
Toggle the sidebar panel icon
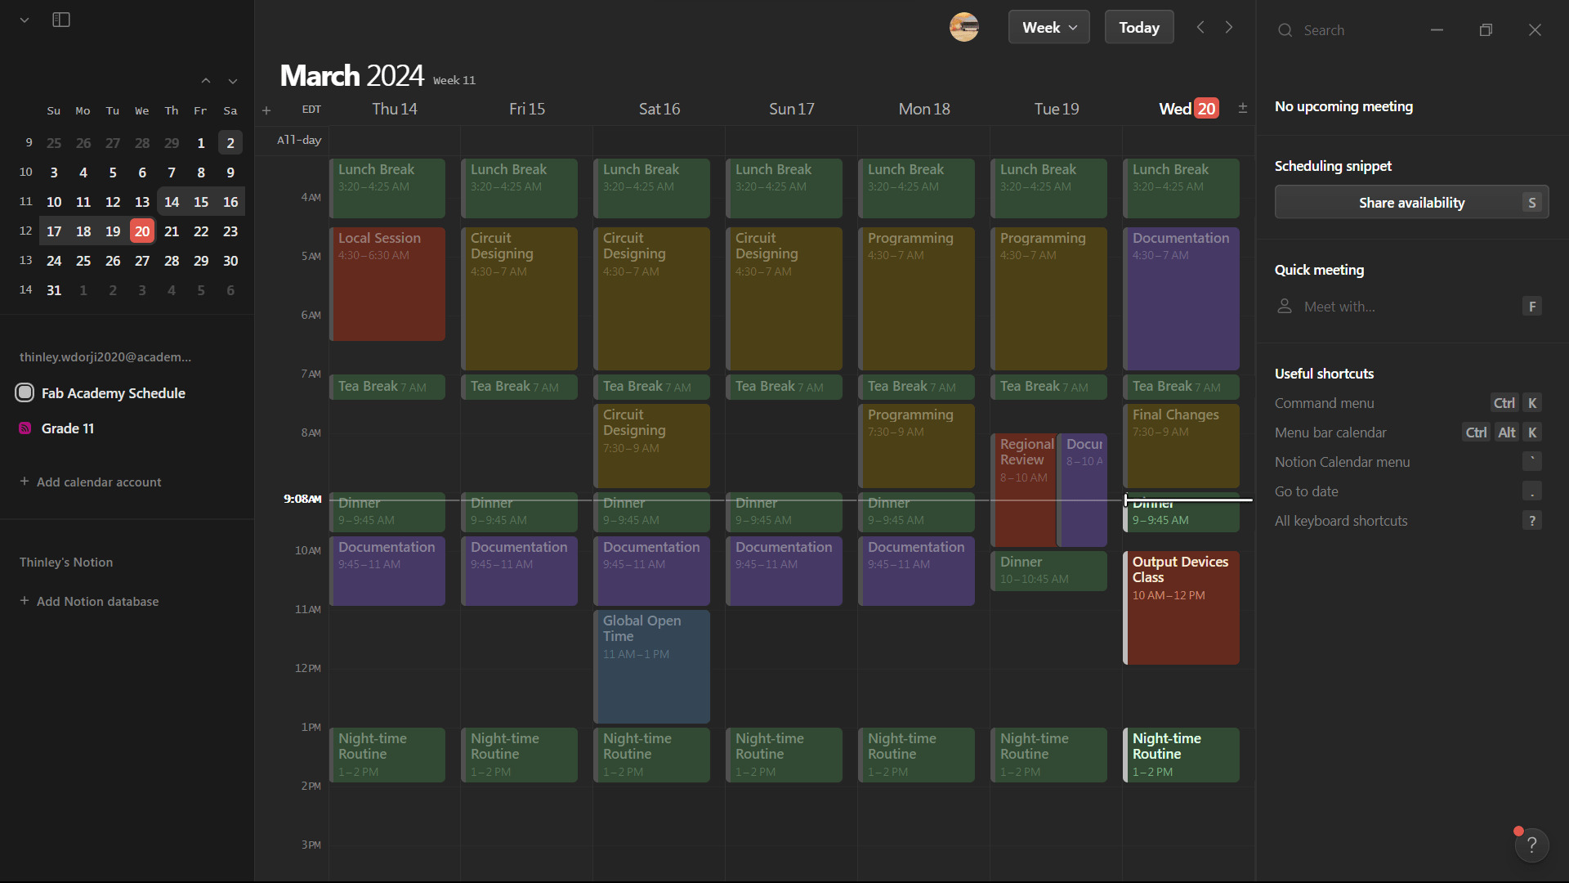[61, 20]
